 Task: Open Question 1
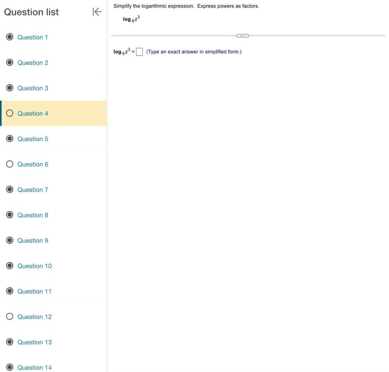[32, 37]
